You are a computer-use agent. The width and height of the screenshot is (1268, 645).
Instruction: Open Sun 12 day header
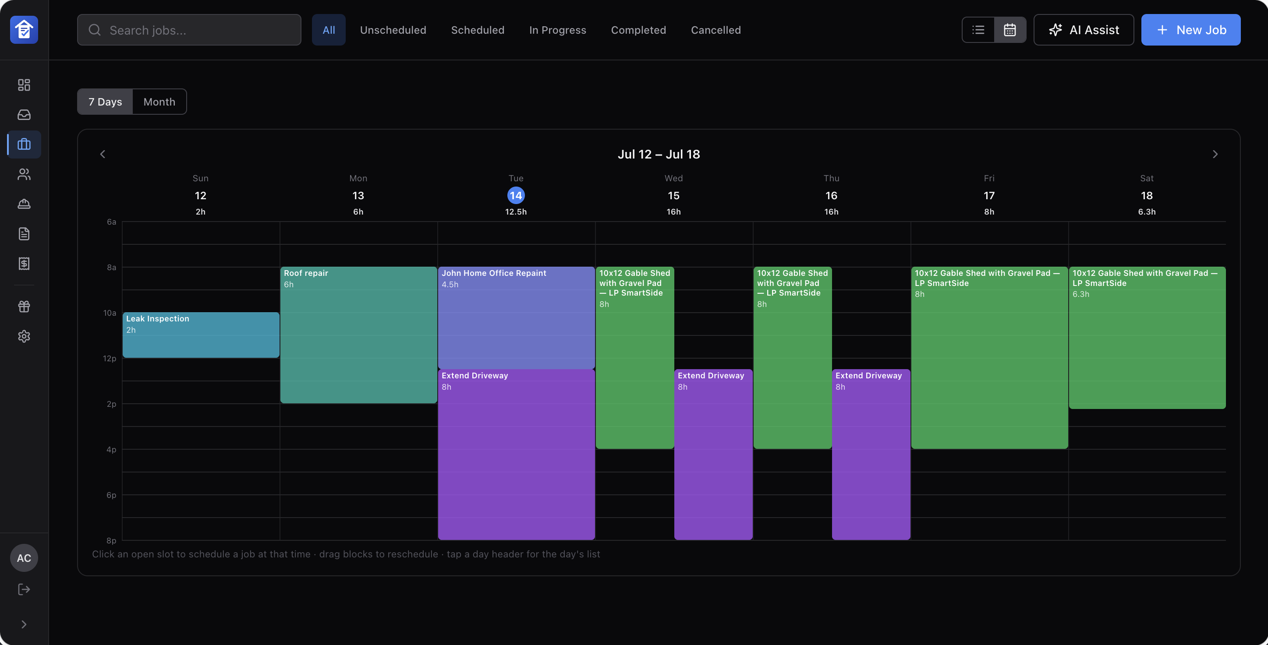point(200,195)
